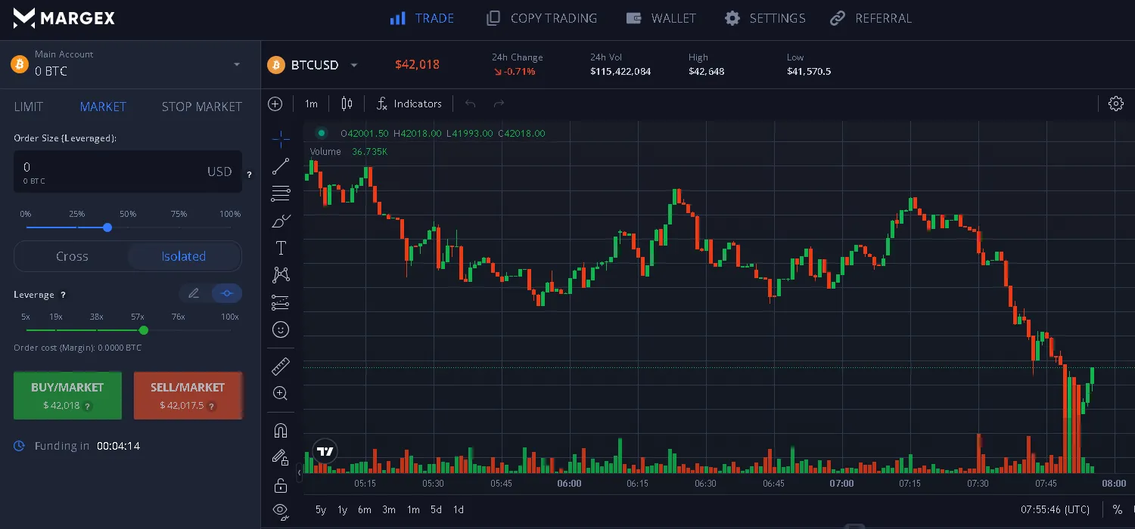Switch leverage to manual edit pencil mode
Image resolution: width=1135 pixels, height=529 pixels.
194,293
